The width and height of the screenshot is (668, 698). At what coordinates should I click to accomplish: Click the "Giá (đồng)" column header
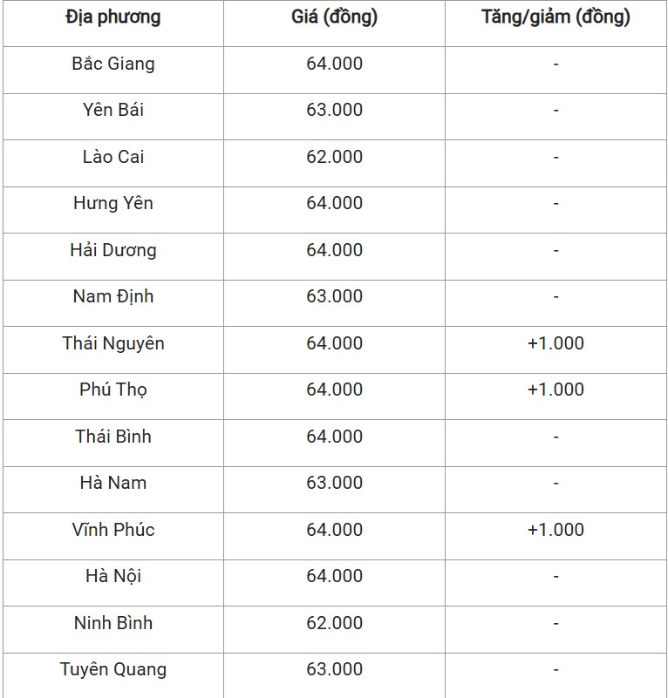pyautogui.click(x=334, y=17)
